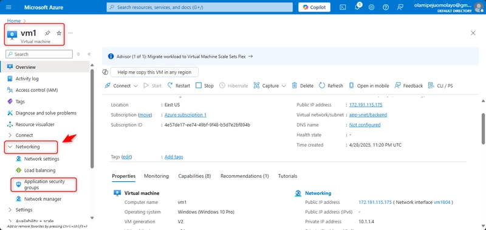Refresh the VM overview
Viewport: 486px width, 230px height.
(331, 86)
